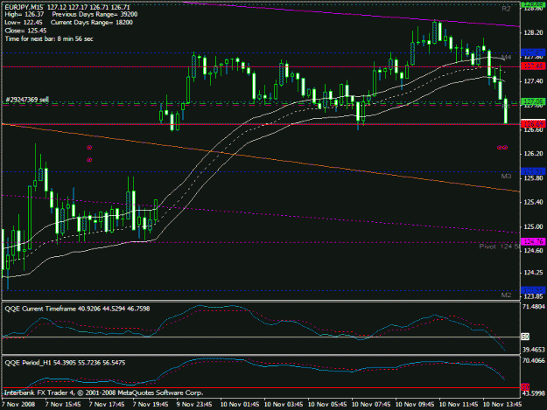Click the 124.25 price scale value
Screen dimensions: 547x410
tap(533, 273)
